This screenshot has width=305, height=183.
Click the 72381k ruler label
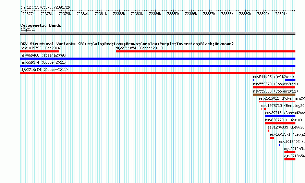click(101, 14)
